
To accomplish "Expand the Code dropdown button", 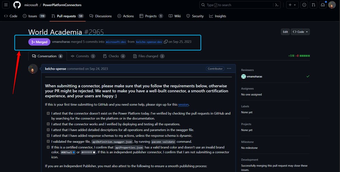I will point(300,32).
